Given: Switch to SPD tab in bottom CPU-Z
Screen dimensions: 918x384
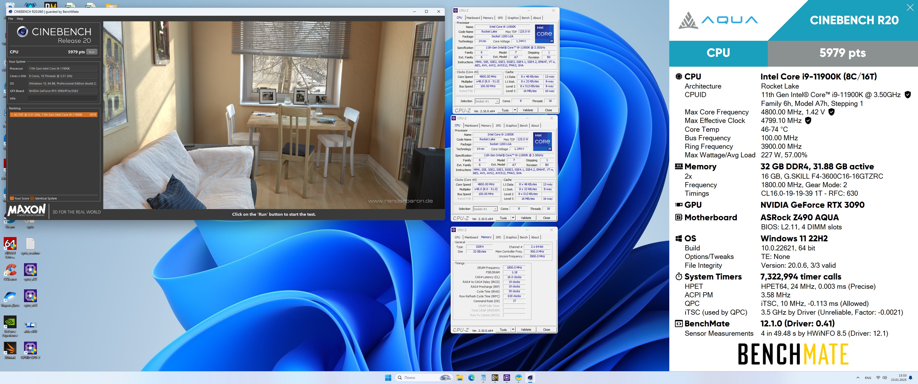Looking at the screenshot, I should click(x=498, y=237).
